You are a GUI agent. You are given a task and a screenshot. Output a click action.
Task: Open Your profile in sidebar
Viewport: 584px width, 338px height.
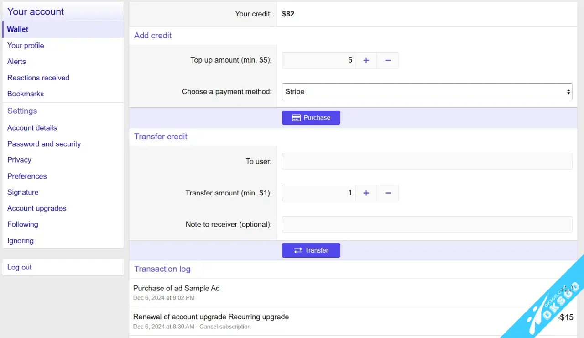pos(26,46)
